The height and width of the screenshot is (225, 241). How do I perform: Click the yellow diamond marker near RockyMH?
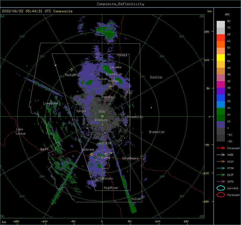(x=71, y=70)
